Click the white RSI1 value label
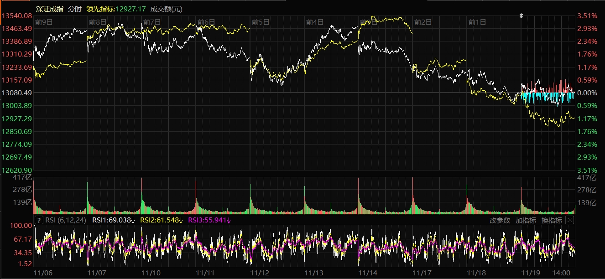 pyautogui.click(x=114, y=220)
